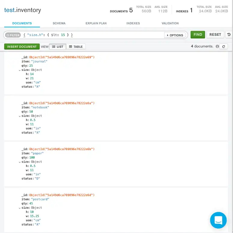Click the INDEXES 1 count in header
The width and height of the screenshot is (233, 233).
point(184,11)
